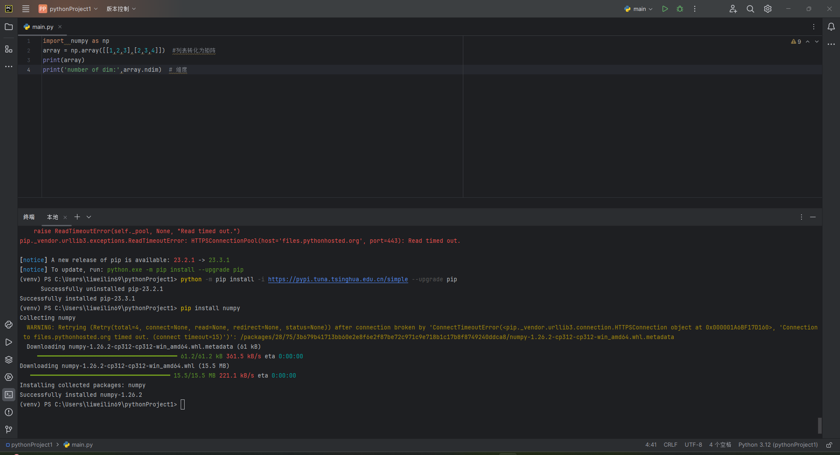Image resolution: width=840 pixels, height=455 pixels.
Task: Click the terminal vertical scrollbar
Action: pyautogui.click(x=819, y=425)
